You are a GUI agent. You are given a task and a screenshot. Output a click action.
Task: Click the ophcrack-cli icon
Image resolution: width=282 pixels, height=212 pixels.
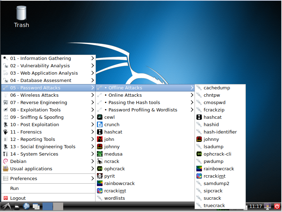coord(199,154)
